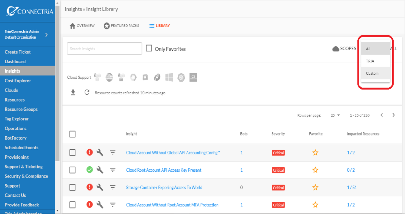Check the Cloud Account Without Root Account MFA checkbox

tap(72, 205)
